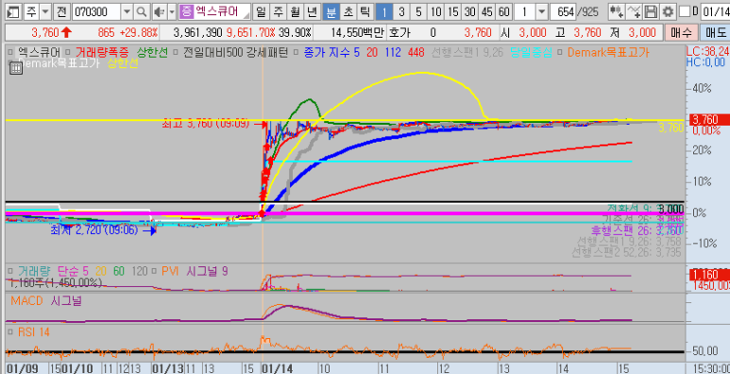Toggle the 거래량 indicator legend marker
730x374 pixels.
[x=10, y=271]
